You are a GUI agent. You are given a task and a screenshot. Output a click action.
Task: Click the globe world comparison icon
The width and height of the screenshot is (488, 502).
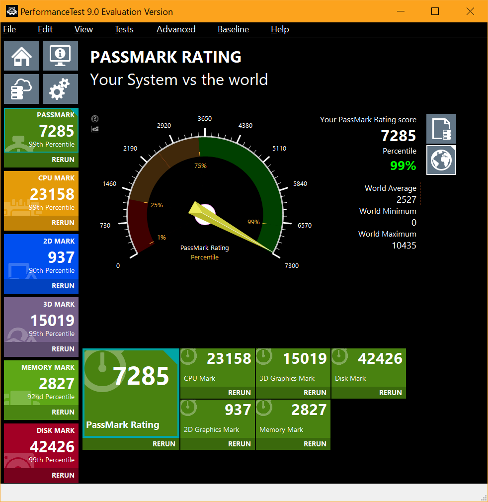point(441,160)
